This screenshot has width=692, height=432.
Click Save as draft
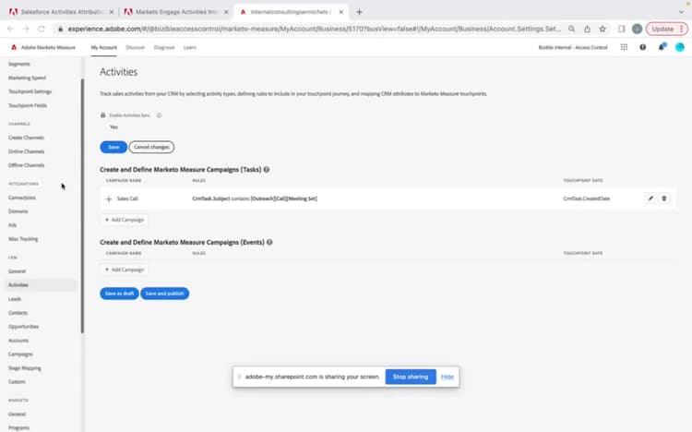(119, 294)
